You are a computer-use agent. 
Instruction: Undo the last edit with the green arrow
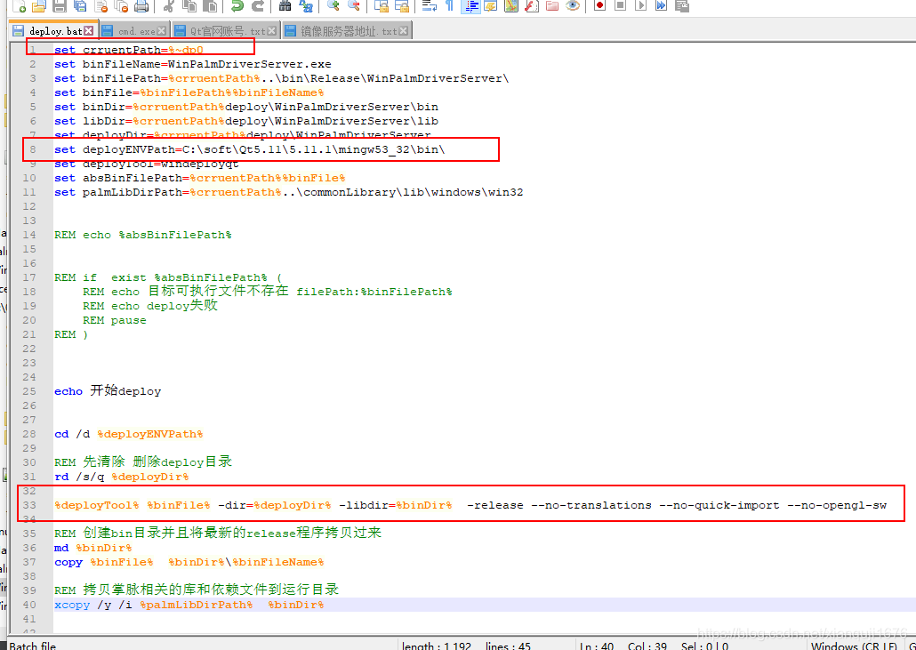coord(237,6)
